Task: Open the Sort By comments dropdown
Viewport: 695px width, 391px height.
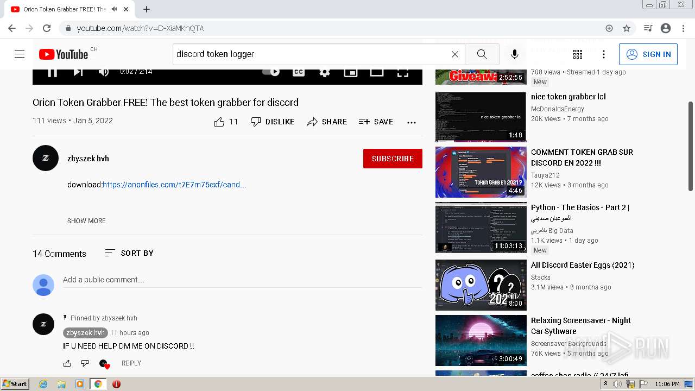Action: click(129, 253)
